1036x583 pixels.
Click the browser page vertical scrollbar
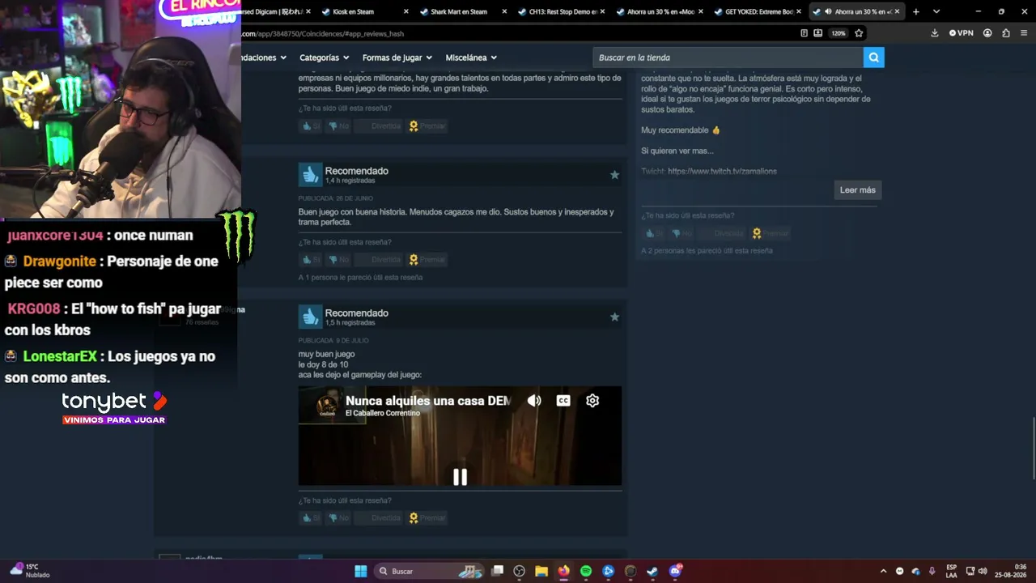click(1034, 449)
